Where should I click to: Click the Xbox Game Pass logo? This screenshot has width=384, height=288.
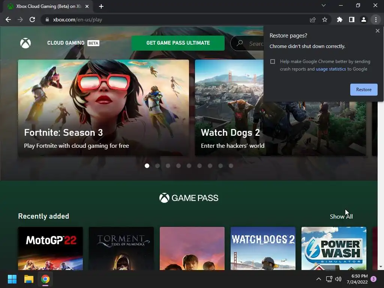click(x=189, y=198)
